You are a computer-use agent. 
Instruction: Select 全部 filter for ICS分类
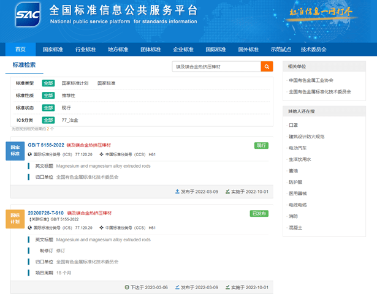48,120
